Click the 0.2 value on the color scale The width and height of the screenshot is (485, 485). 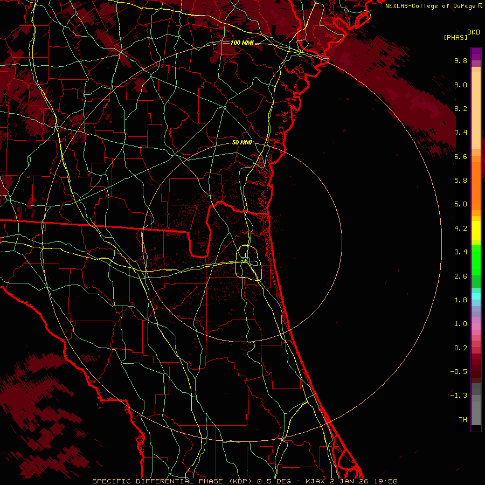(x=461, y=348)
